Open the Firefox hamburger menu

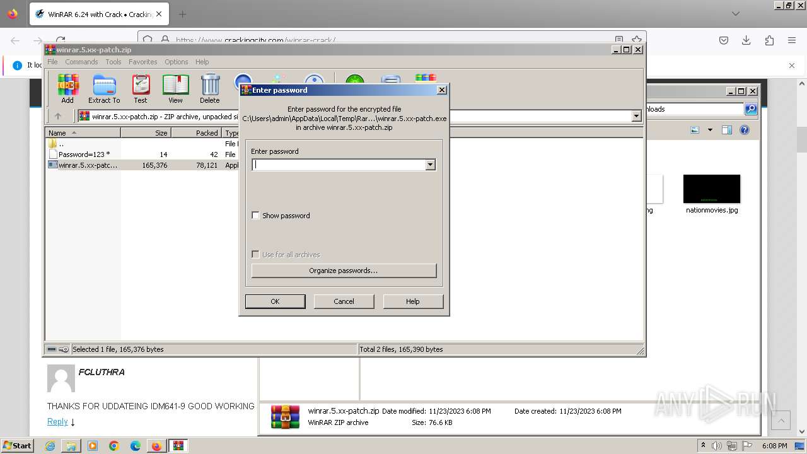792,40
